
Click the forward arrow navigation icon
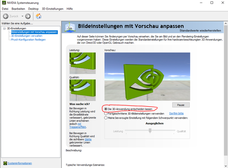click(x=28, y=16)
